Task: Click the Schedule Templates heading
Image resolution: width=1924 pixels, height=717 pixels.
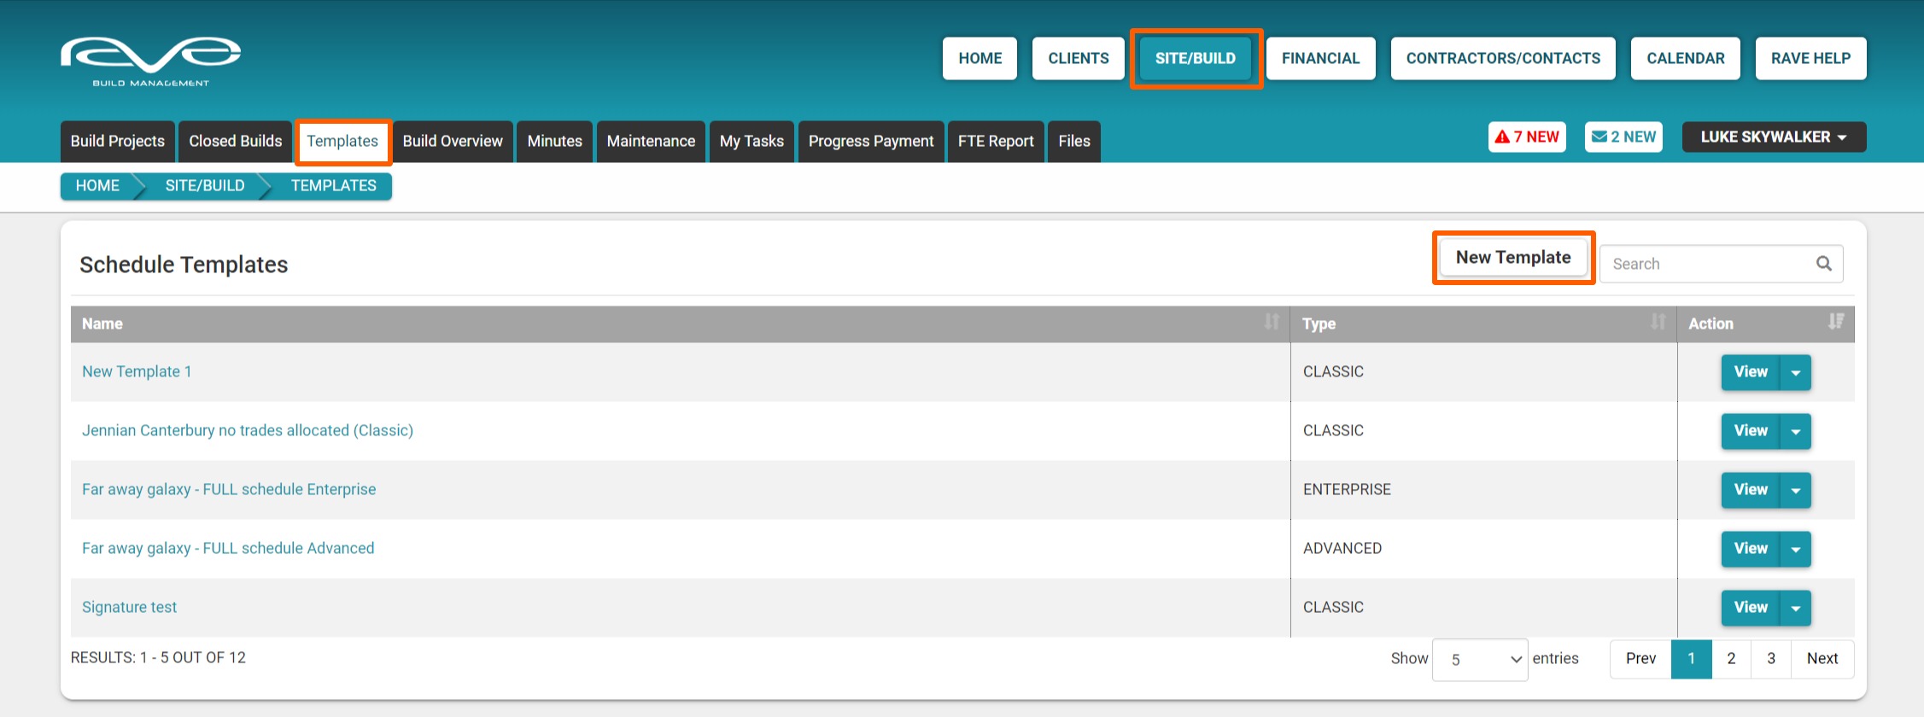Action: (184, 265)
